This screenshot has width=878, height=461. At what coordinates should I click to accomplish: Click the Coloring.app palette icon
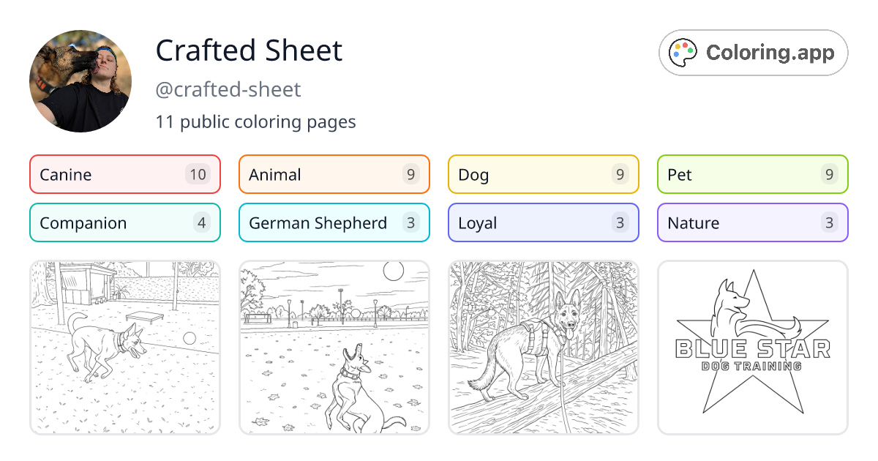click(x=683, y=52)
